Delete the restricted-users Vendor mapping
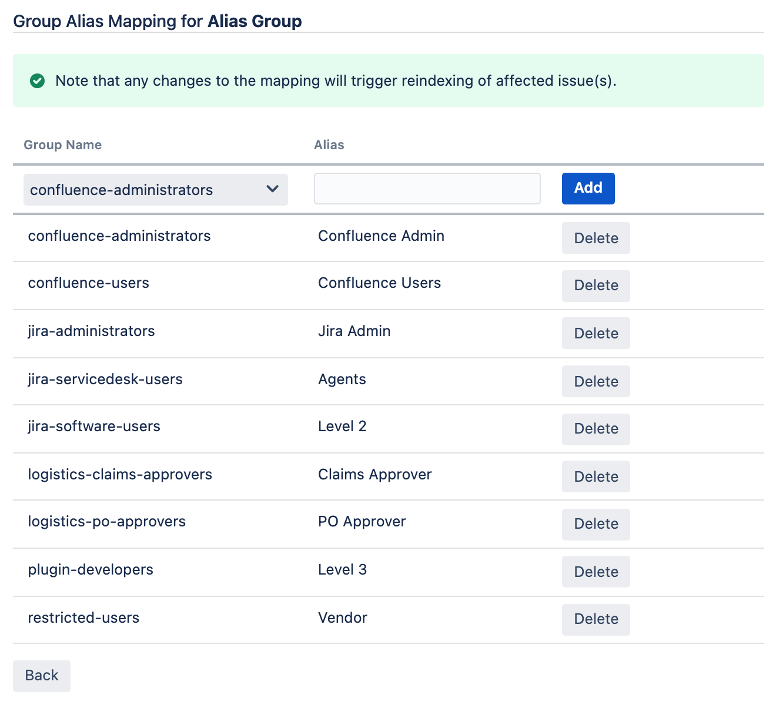The image size is (776, 705). click(x=596, y=619)
